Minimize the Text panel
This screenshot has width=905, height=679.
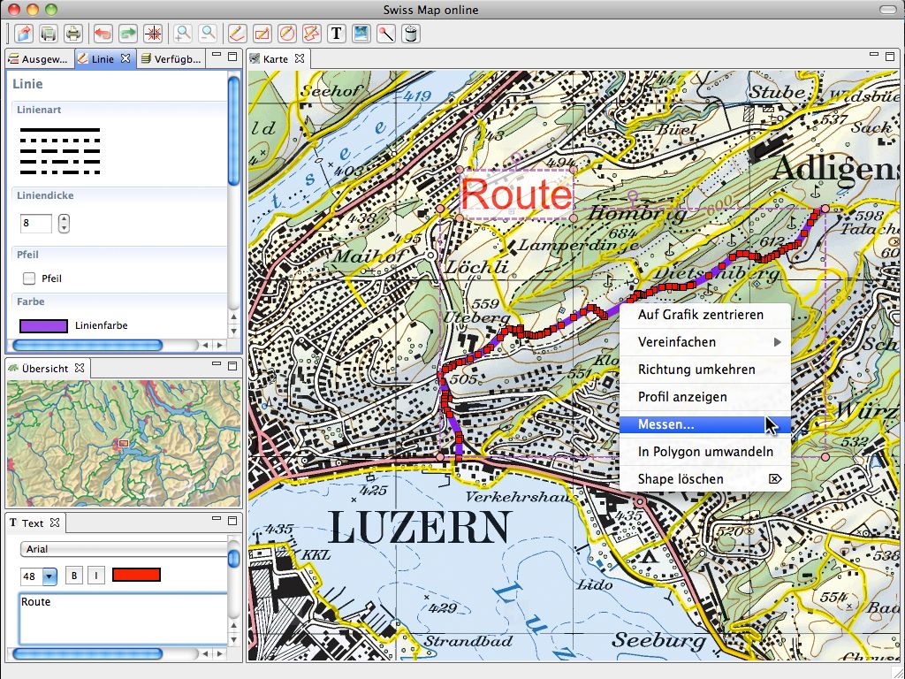(217, 520)
